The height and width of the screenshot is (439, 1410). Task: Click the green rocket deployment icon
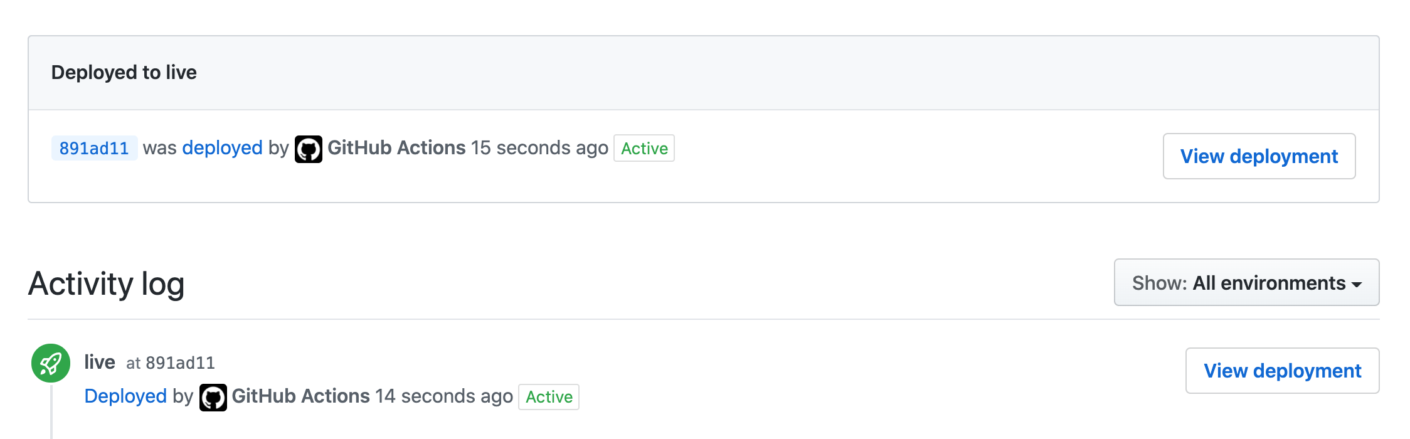[50, 363]
